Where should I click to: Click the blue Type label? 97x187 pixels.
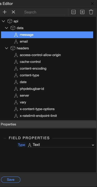pos(21,145)
